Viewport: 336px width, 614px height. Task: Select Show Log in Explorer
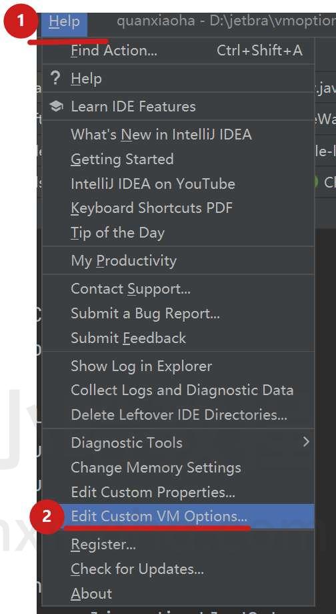(178, 366)
